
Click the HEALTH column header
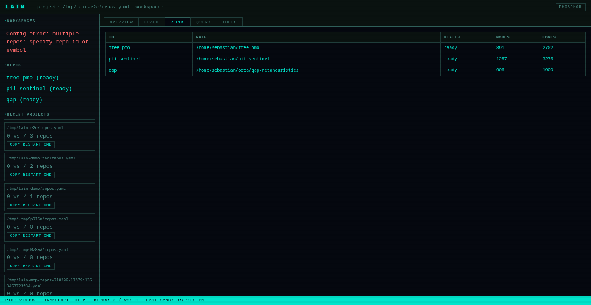[467, 38]
